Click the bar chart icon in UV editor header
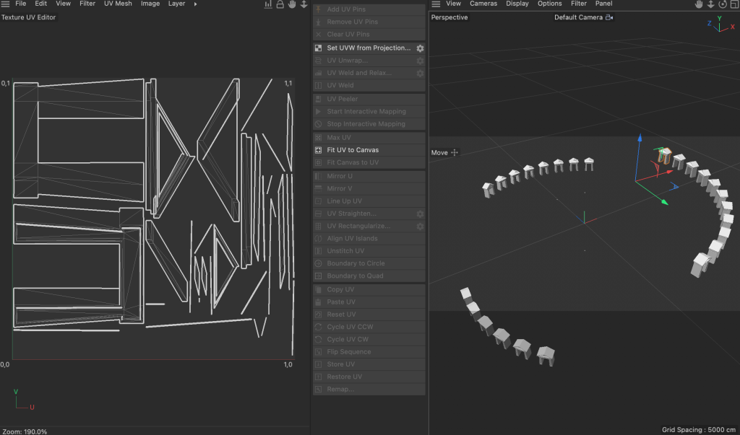Screen dimensions: 740x435 (268, 4)
